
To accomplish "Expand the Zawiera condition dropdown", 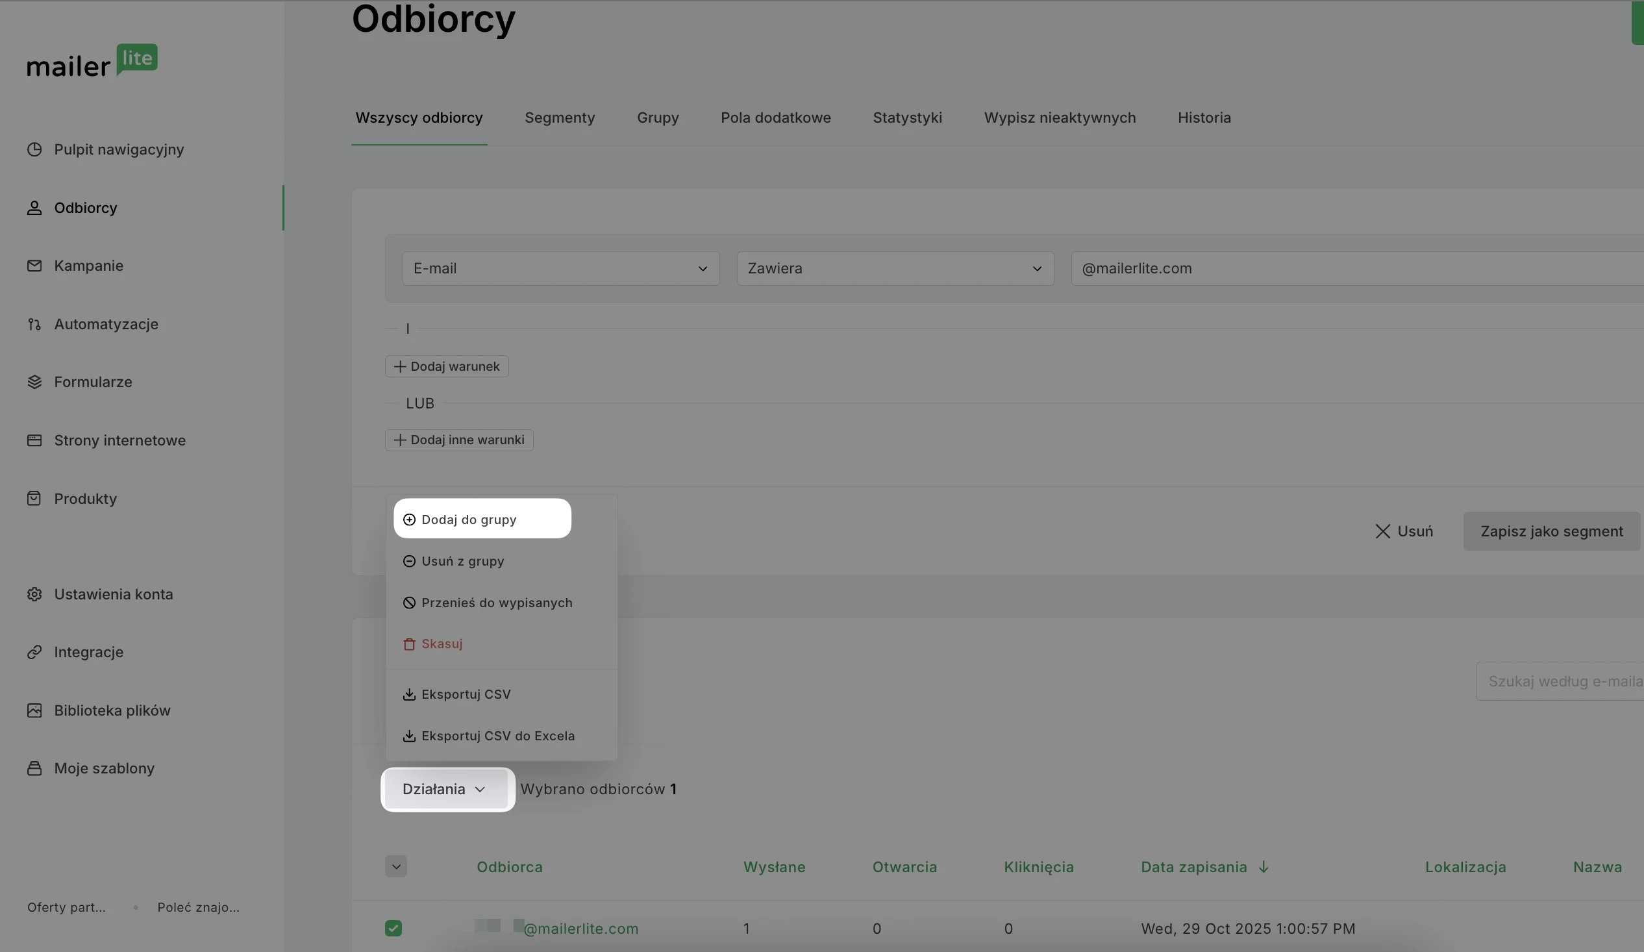I will click(x=895, y=268).
